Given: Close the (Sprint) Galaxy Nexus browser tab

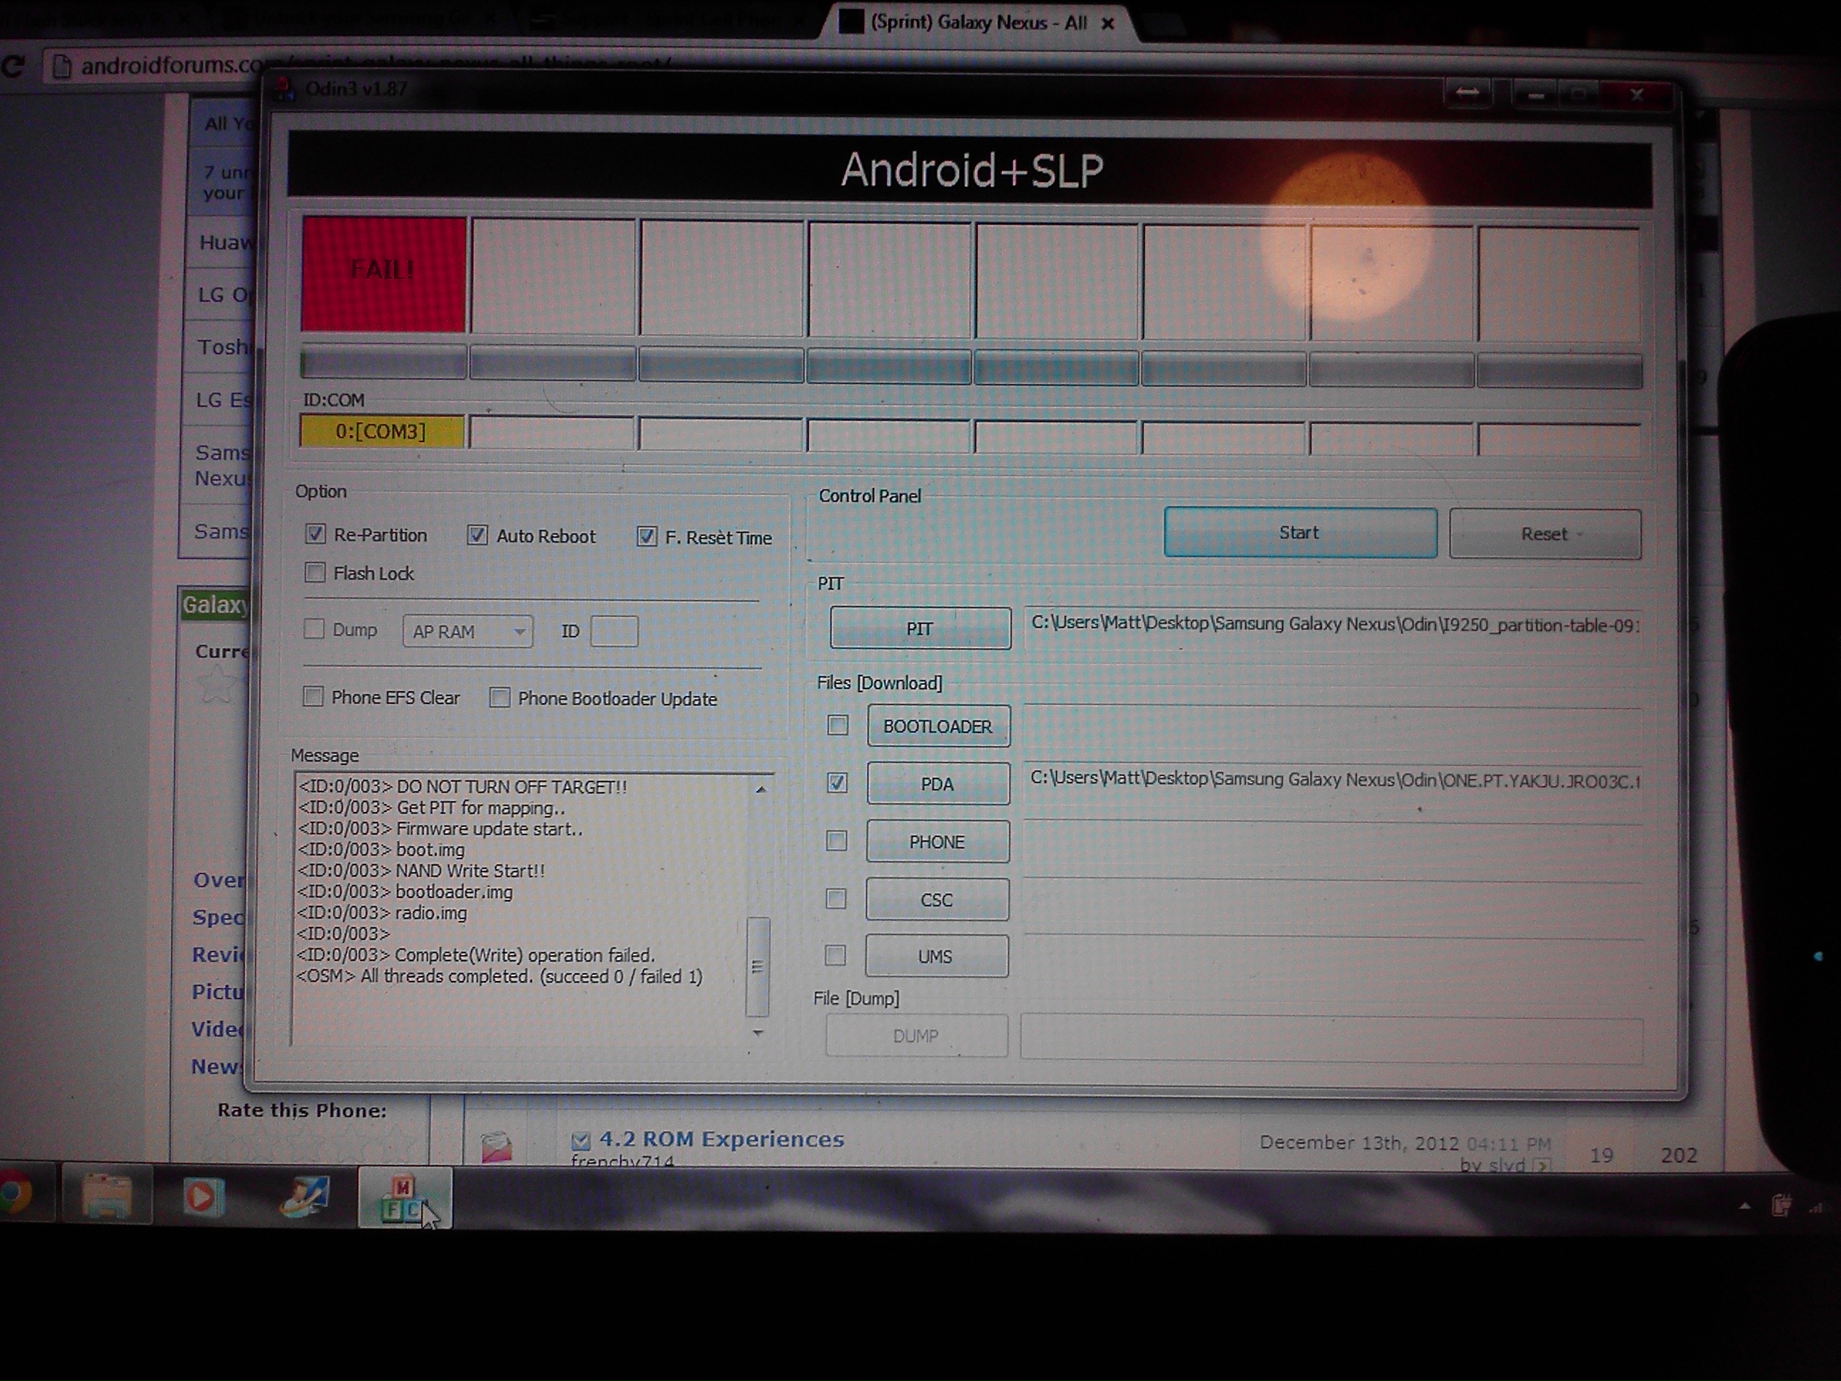Looking at the screenshot, I should click(1108, 24).
